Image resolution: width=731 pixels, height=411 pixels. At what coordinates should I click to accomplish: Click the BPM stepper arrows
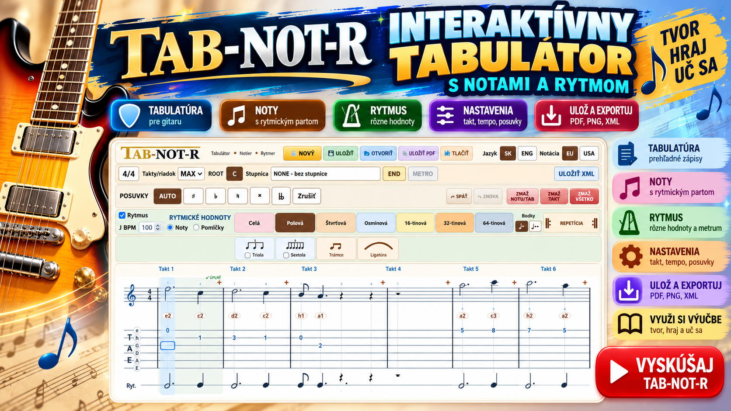tap(158, 228)
